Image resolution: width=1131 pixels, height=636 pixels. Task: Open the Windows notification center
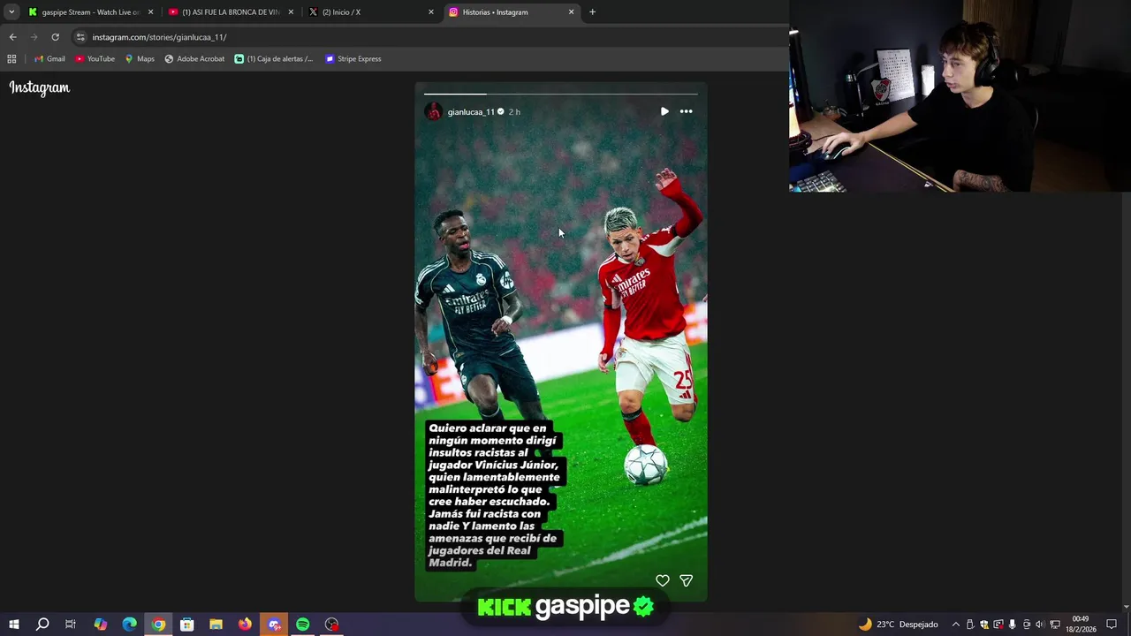point(1112,625)
